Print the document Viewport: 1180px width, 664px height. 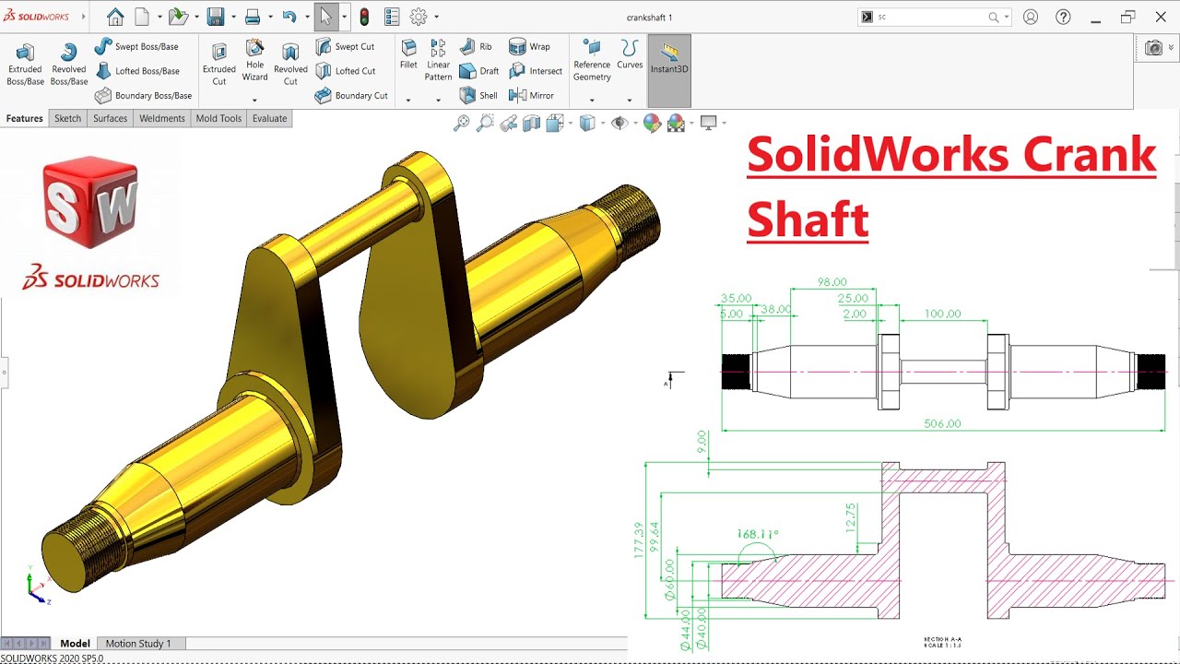coord(253,17)
